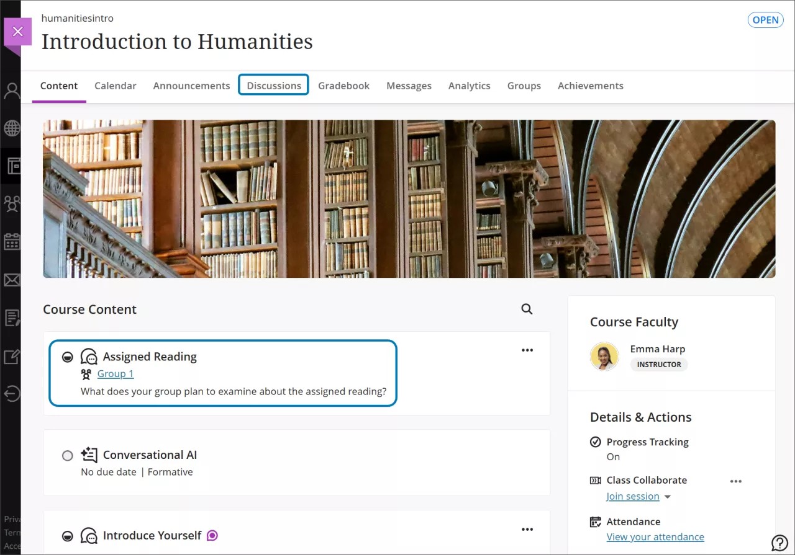Viewport: 795px width, 555px height.
Task: Open the Calendar icon in the left sidebar
Action: (11, 241)
